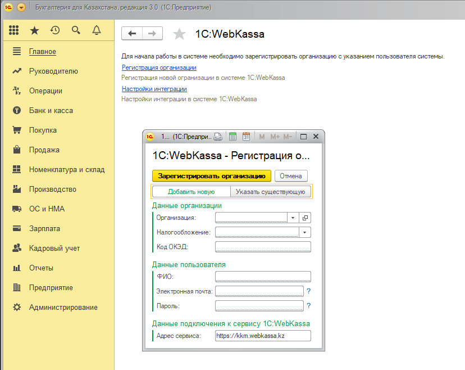Click Продажа shopping bag icon
This screenshot has height=370, width=465.
click(17, 150)
